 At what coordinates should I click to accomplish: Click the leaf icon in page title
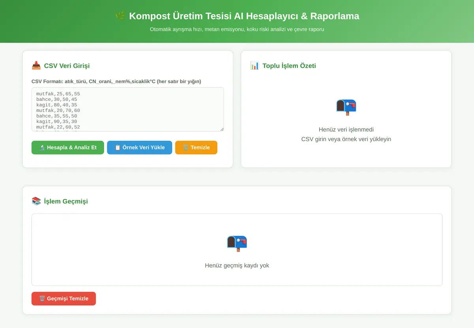[120, 16]
